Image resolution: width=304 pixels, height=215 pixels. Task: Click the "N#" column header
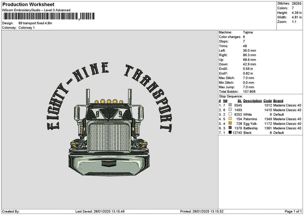point(225,101)
